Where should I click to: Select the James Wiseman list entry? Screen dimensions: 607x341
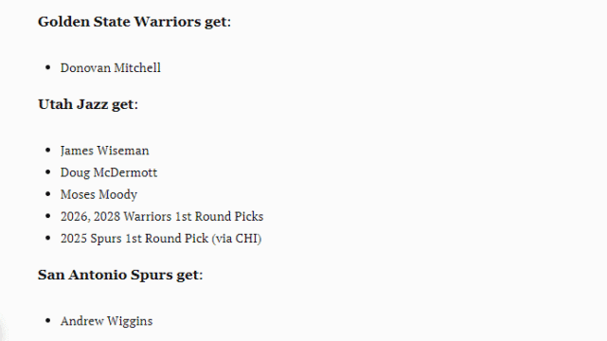tap(104, 151)
